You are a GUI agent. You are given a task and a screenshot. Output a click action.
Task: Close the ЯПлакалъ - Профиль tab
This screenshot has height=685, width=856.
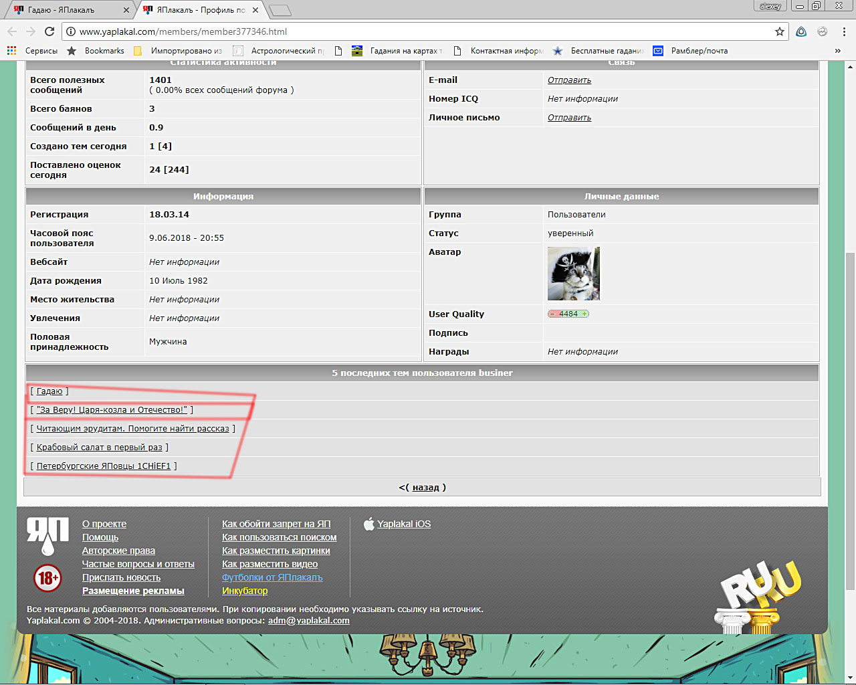point(255,10)
